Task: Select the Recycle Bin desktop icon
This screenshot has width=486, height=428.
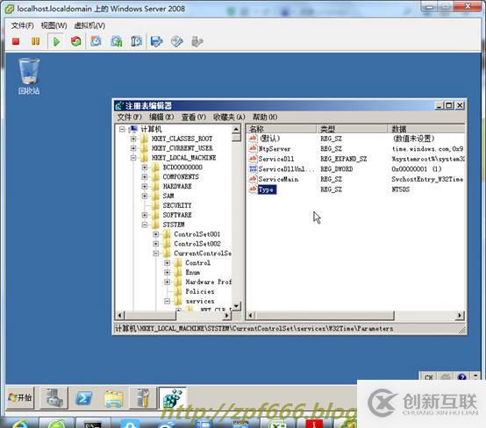Action: pyautogui.click(x=29, y=76)
